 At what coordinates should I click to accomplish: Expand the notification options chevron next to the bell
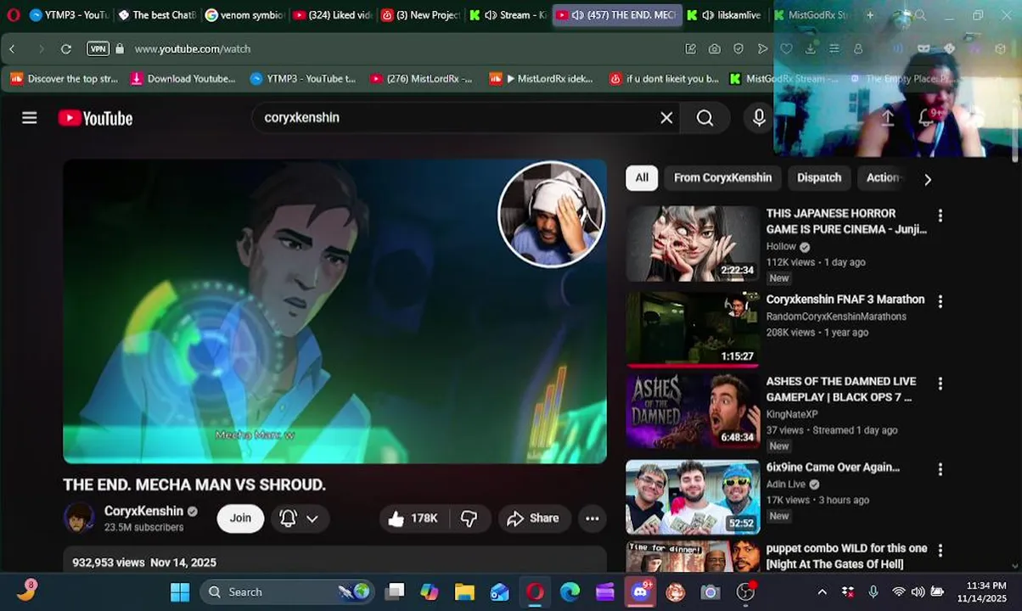click(312, 519)
